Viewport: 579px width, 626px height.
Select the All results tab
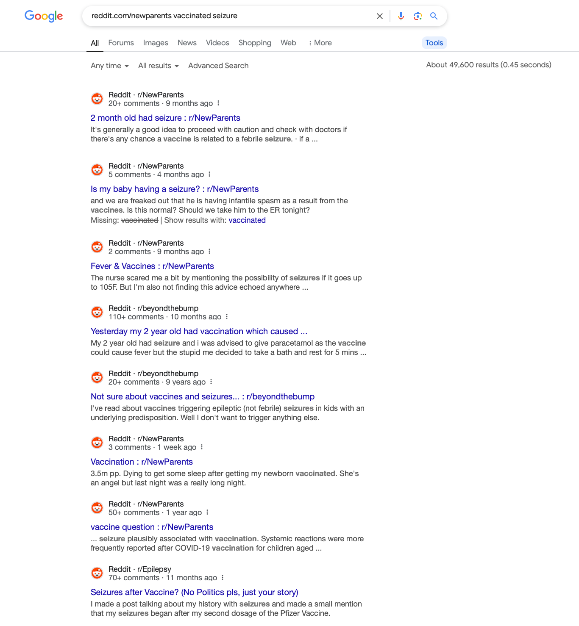click(95, 43)
